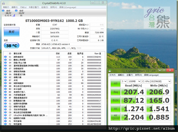
Task: Click the serial number field Z1D0780Q
Action: 55,29
